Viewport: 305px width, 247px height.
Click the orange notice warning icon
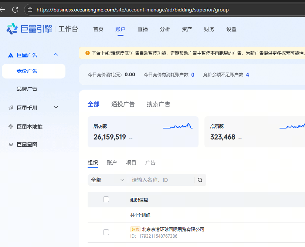coord(87,53)
